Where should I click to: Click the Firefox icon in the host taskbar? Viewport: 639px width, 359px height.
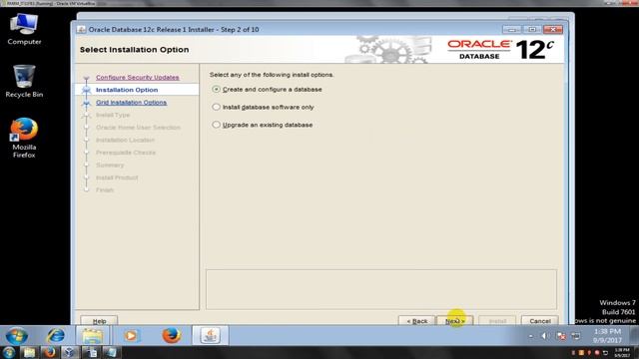pos(50,352)
